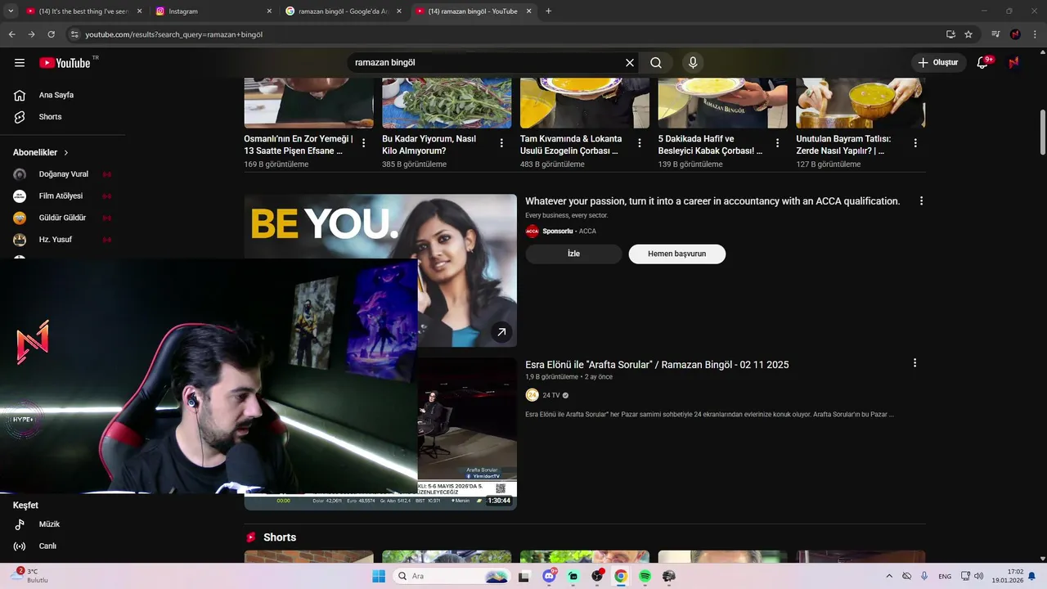Open the three-dot menu of the ACCA ad
The image size is (1047, 589).
[921, 201]
